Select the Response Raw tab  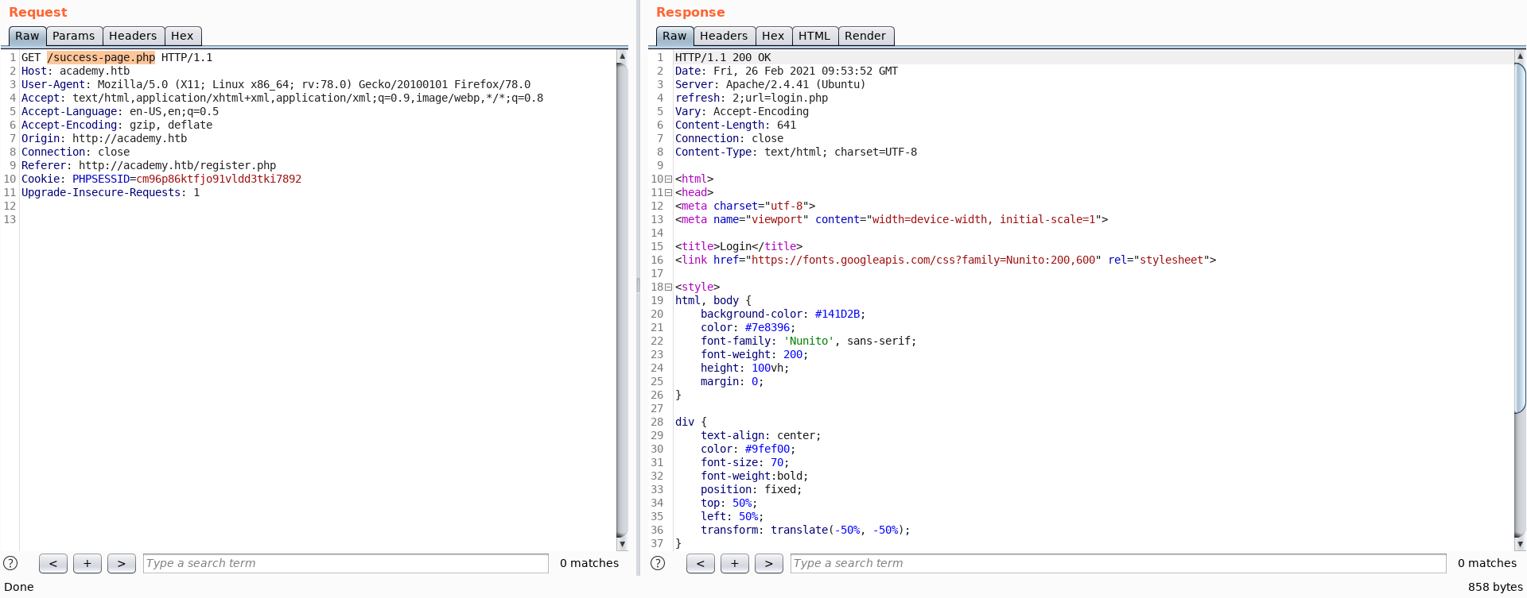click(674, 36)
